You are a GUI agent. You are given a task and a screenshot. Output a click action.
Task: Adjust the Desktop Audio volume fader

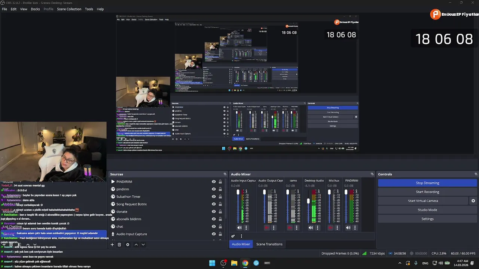tap(308, 201)
